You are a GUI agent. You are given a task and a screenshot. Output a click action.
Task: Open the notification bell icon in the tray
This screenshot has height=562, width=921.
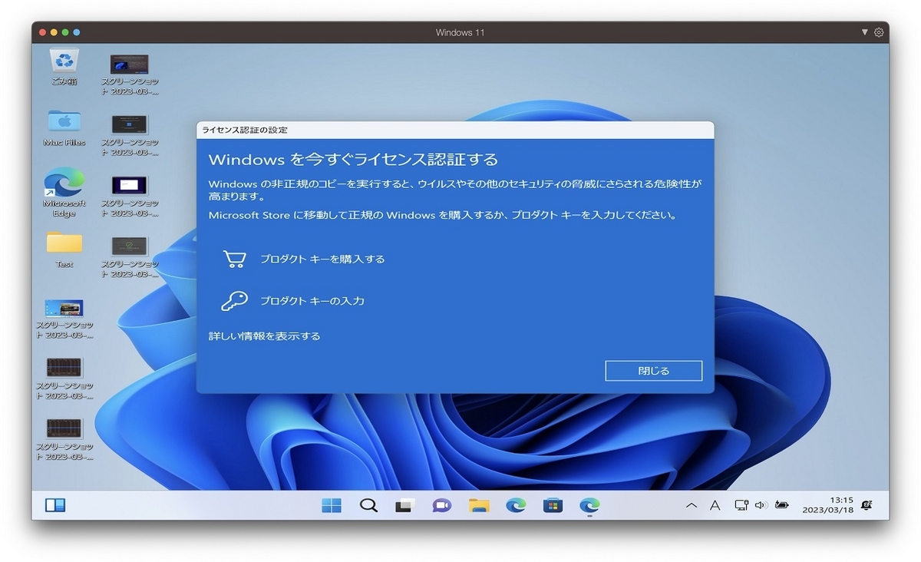(x=867, y=505)
